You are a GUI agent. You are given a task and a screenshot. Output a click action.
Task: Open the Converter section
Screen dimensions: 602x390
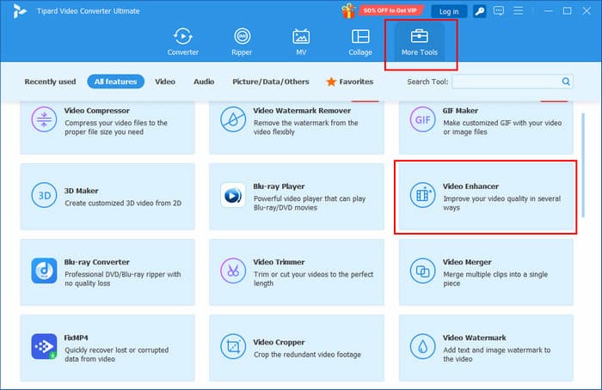point(182,42)
